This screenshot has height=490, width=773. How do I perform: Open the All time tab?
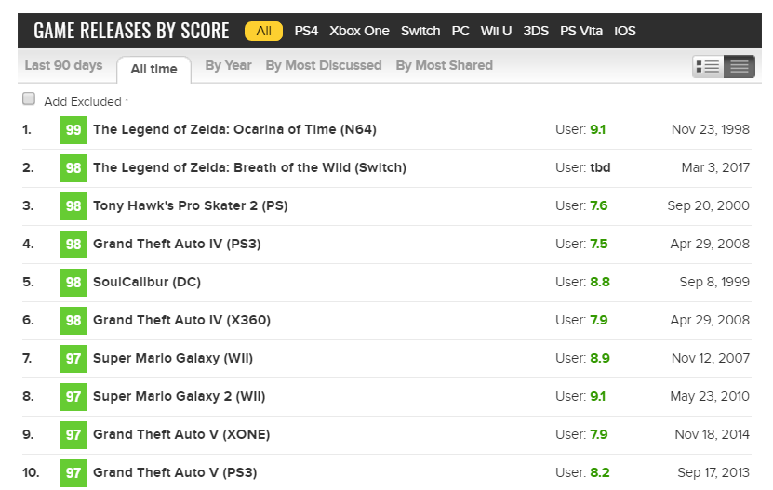click(x=153, y=69)
